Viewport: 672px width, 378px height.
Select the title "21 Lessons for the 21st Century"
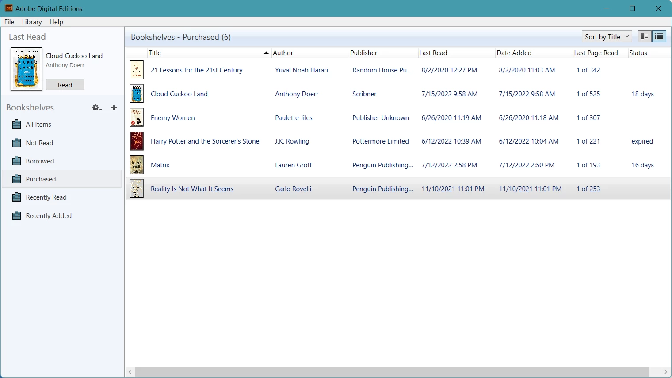[197, 70]
